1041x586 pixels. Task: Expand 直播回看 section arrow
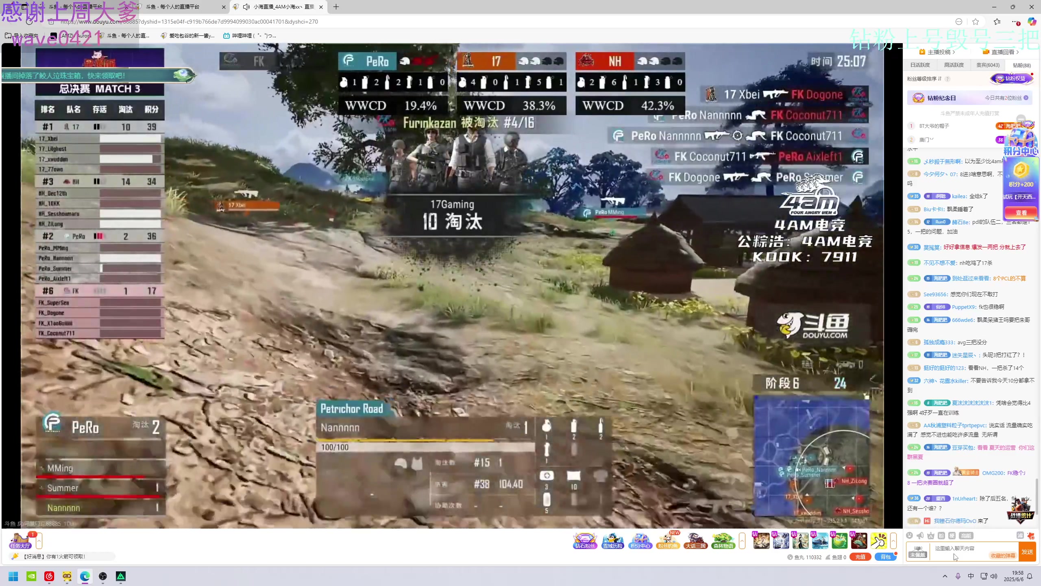click(1017, 52)
